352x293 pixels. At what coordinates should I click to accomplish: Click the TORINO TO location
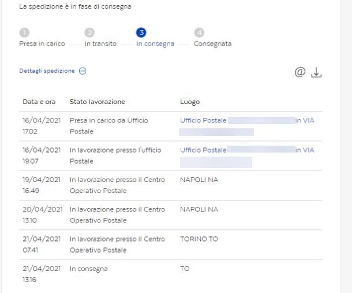pyautogui.click(x=199, y=239)
